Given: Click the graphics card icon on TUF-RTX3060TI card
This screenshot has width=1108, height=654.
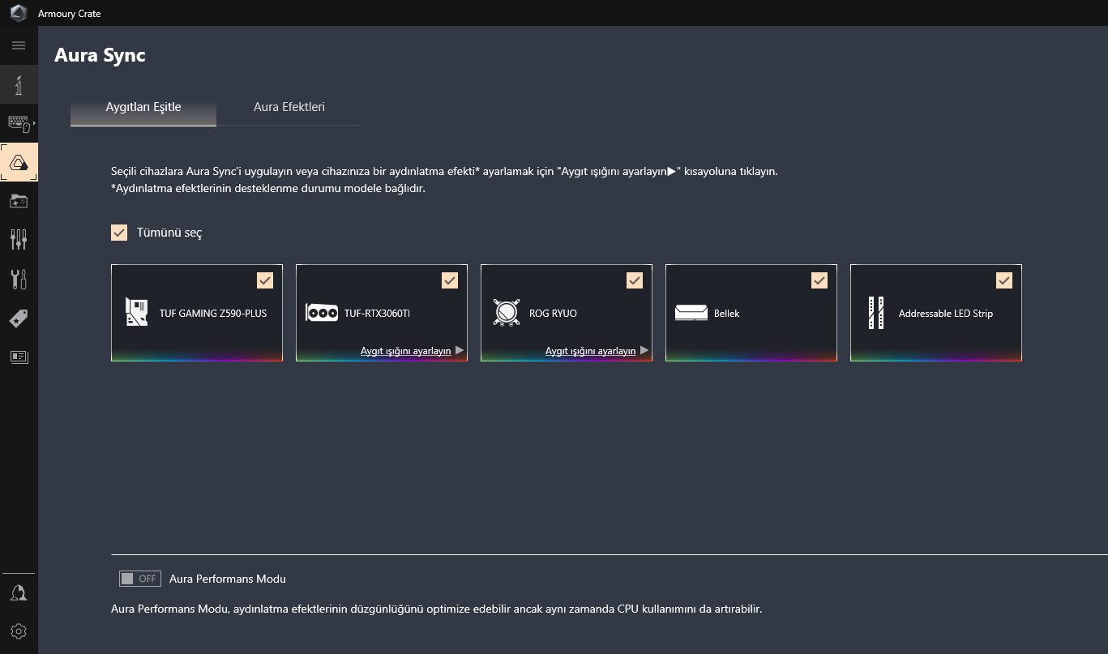Looking at the screenshot, I should (x=322, y=313).
